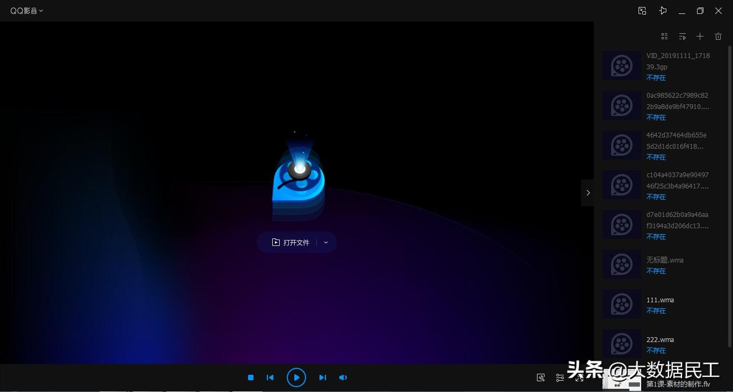Screen dimensions: 733x392
Task: Minimize the QQ影音 window
Action: [682, 11]
